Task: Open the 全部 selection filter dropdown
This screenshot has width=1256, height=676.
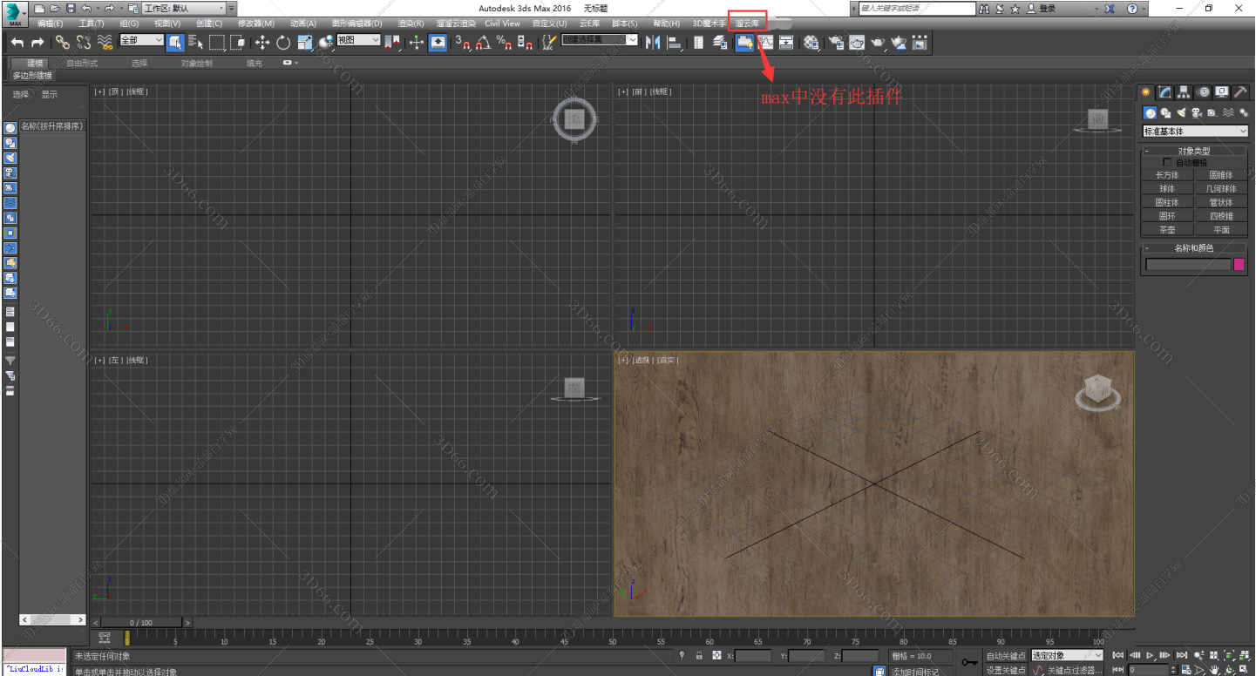Action: pyautogui.click(x=141, y=40)
